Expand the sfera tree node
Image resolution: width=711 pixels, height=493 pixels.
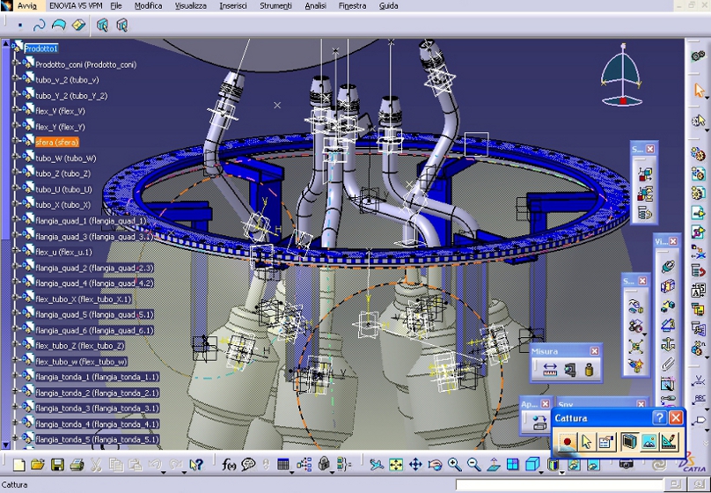[x=15, y=142]
